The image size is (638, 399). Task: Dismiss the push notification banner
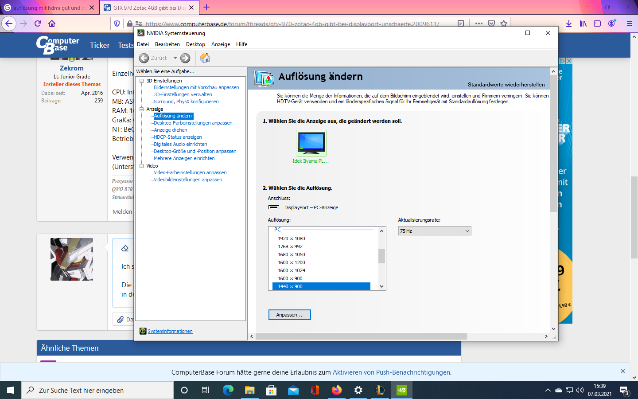pyautogui.click(x=622, y=371)
